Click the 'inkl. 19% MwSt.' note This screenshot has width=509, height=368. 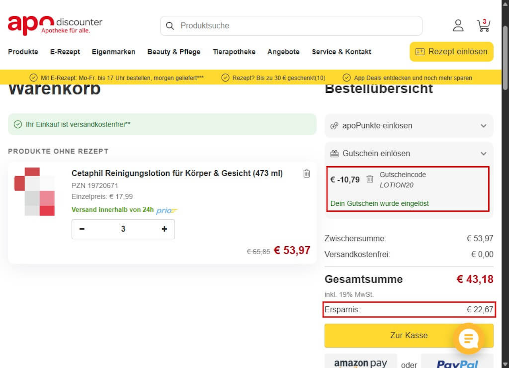[x=349, y=295]
